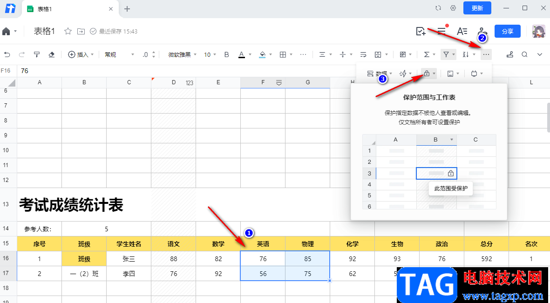Click the blue 更新 update button
550x303 pixels.
coord(477,8)
